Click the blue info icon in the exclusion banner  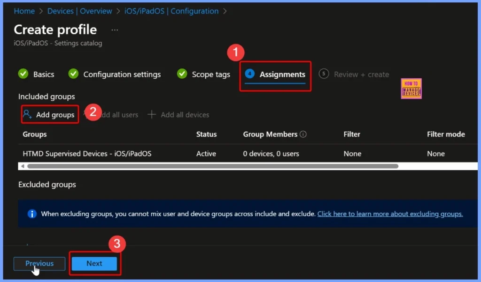(31, 214)
